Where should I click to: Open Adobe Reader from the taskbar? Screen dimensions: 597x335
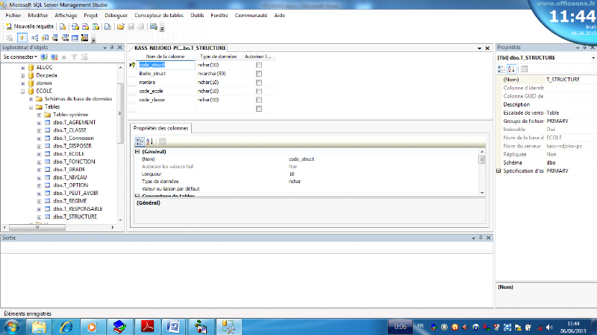tap(147, 327)
